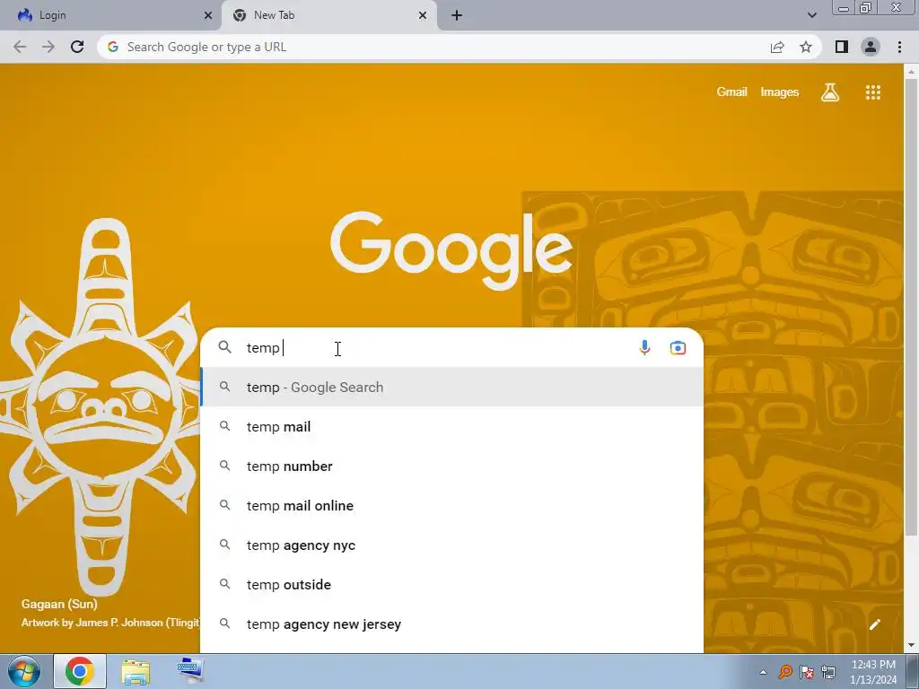Open the Windows Start button

pyautogui.click(x=24, y=671)
